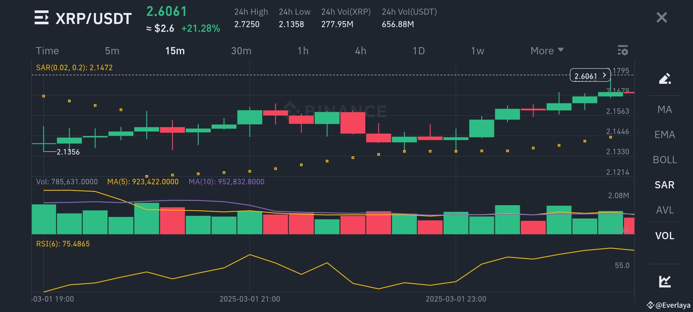Close the chart with the X icon
Viewport: 693px width, 312px height.
coord(662,18)
